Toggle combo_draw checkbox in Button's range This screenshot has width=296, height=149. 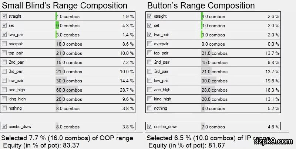pos(149,127)
